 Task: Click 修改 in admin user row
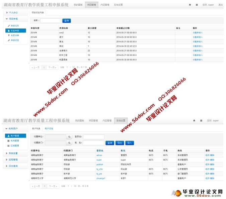click(x=207, y=155)
